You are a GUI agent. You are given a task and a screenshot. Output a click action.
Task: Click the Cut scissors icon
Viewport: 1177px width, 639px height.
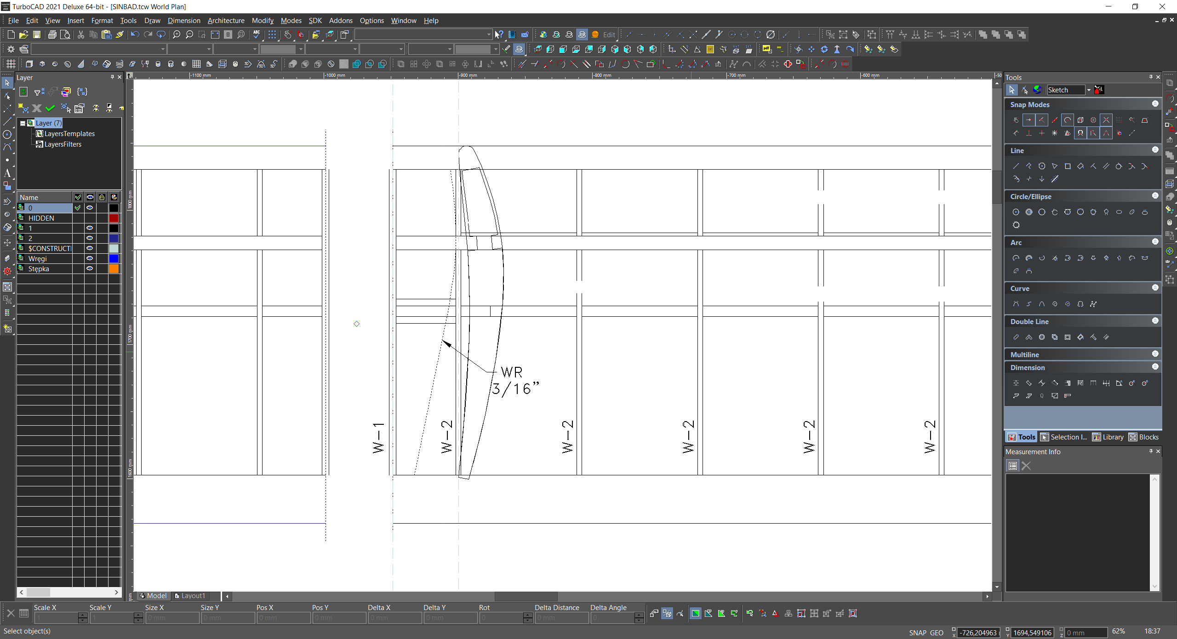[81, 34]
